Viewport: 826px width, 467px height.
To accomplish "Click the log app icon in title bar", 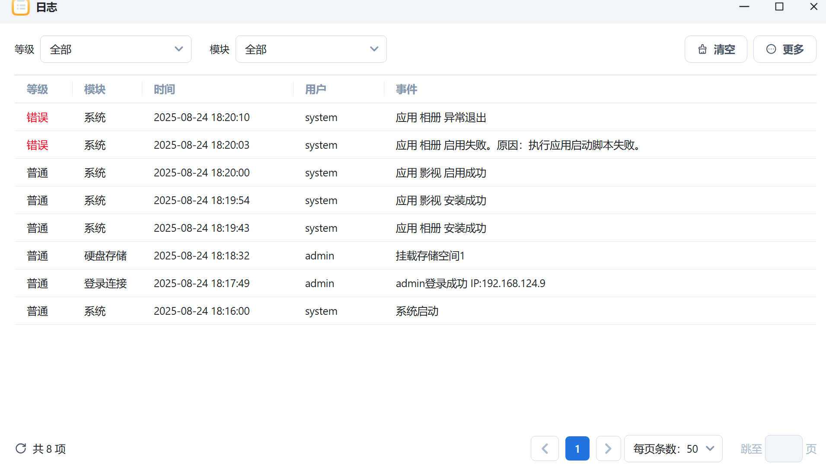I will click(x=21, y=7).
